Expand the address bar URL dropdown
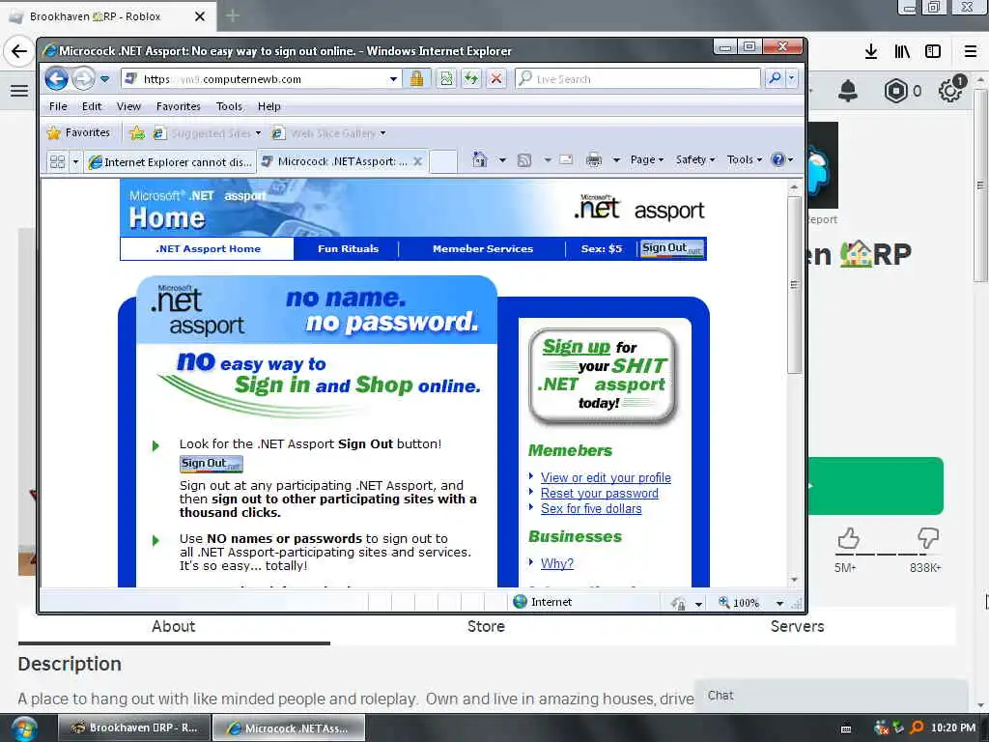 [x=393, y=79]
